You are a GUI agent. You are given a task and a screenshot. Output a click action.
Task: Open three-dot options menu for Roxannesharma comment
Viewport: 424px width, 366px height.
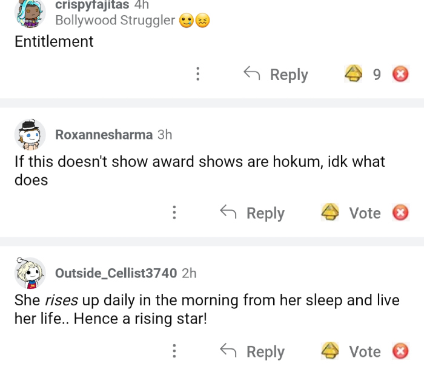[174, 212]
